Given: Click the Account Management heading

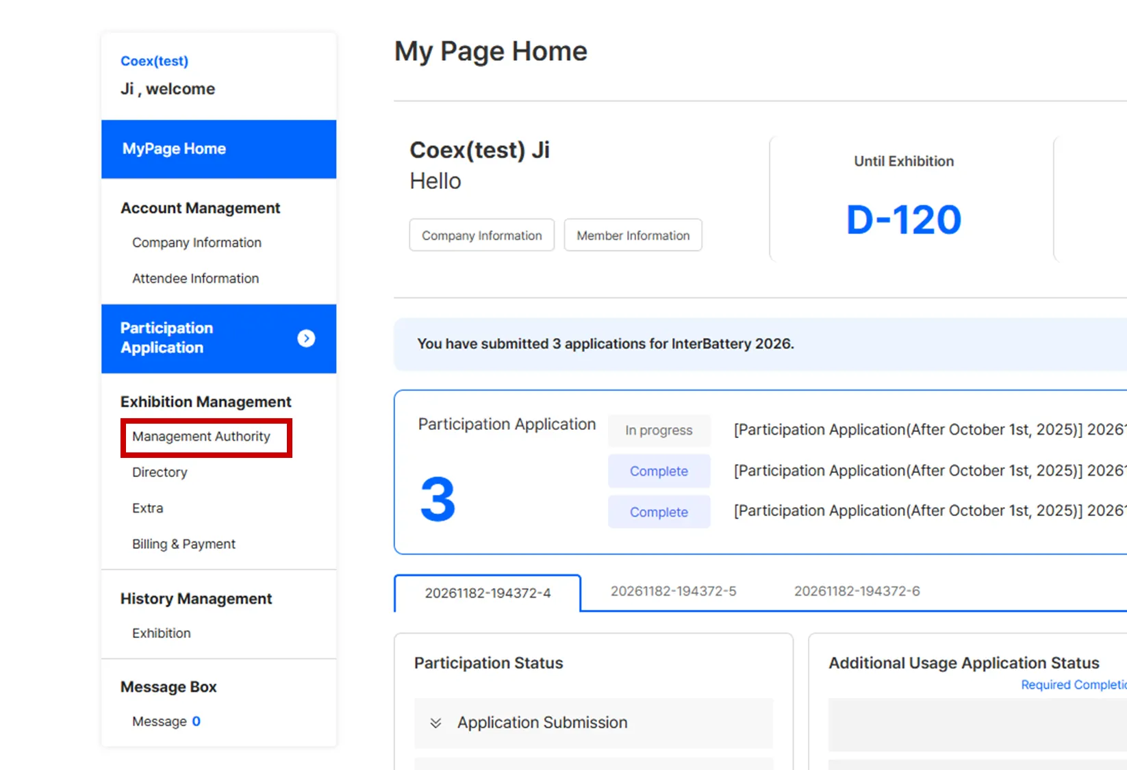Looking at the screenshot, I should 201,208.
